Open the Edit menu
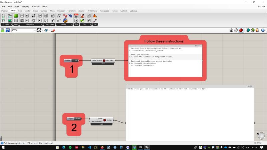The width and height of the screenshot is (267, 150). point(10,6)
